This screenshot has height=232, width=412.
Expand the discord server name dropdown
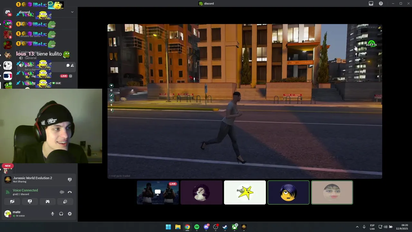[x=72, y=12]
